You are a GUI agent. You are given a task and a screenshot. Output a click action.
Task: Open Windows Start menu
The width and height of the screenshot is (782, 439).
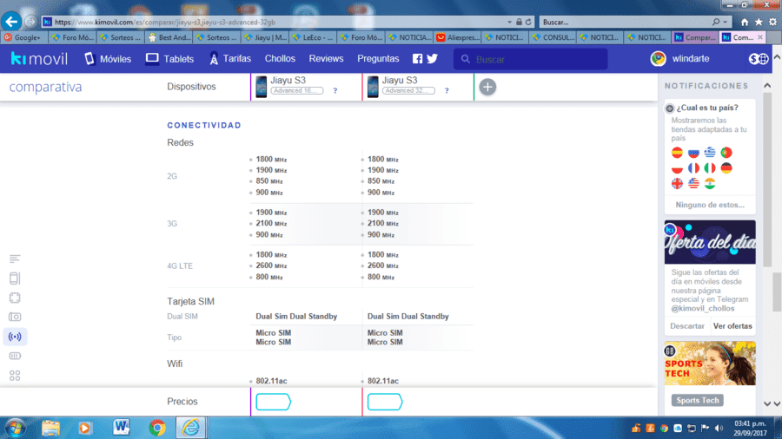[15, 428]
